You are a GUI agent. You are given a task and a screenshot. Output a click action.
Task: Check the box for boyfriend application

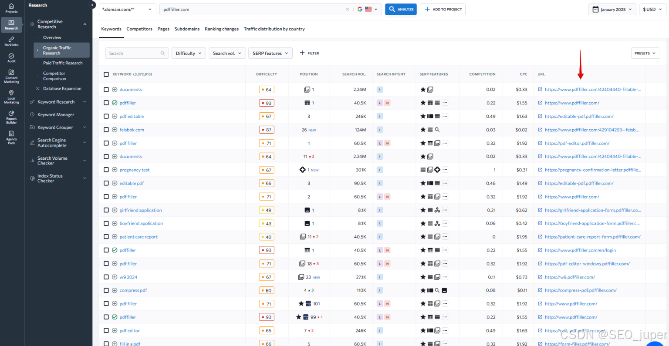point(106,223)
